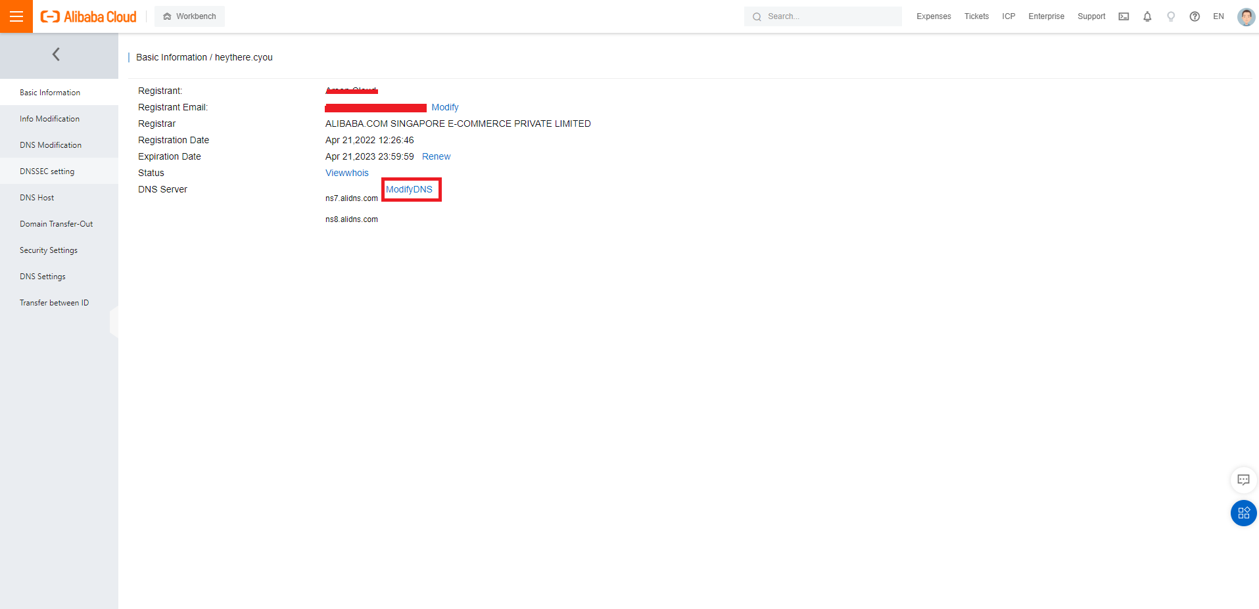
Task: Open the chat feedback floating icon
Action: click(x=1243, y=480)
